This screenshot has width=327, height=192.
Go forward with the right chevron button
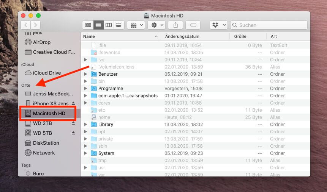(x=36, y=25)
